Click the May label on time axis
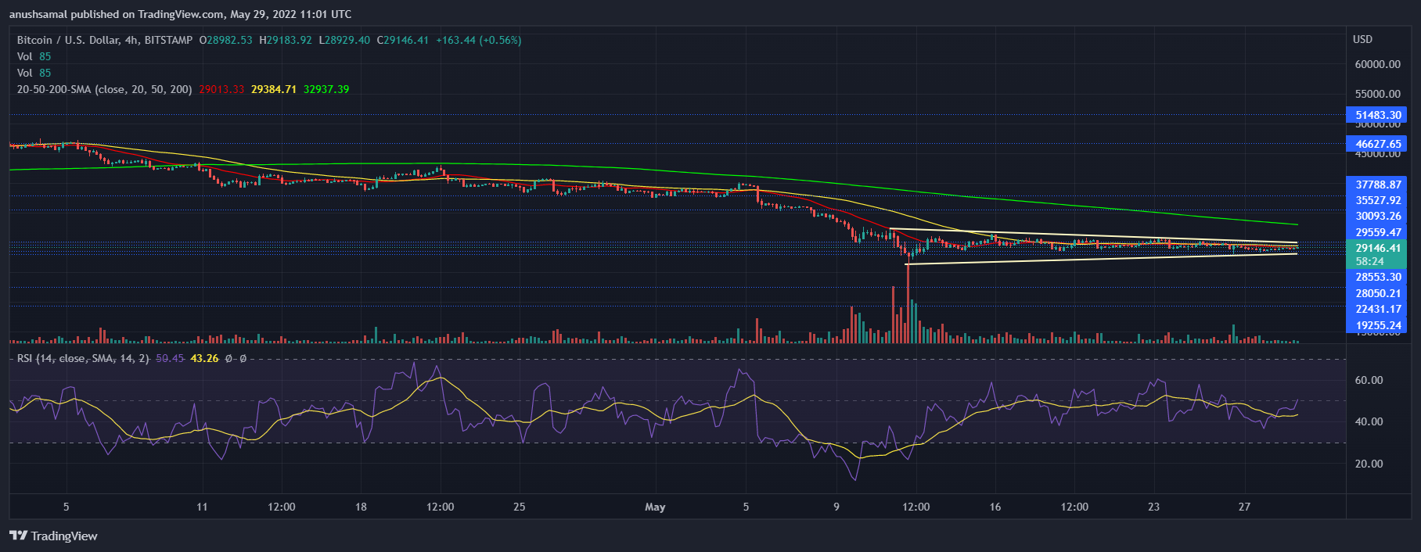 (655, 507)
